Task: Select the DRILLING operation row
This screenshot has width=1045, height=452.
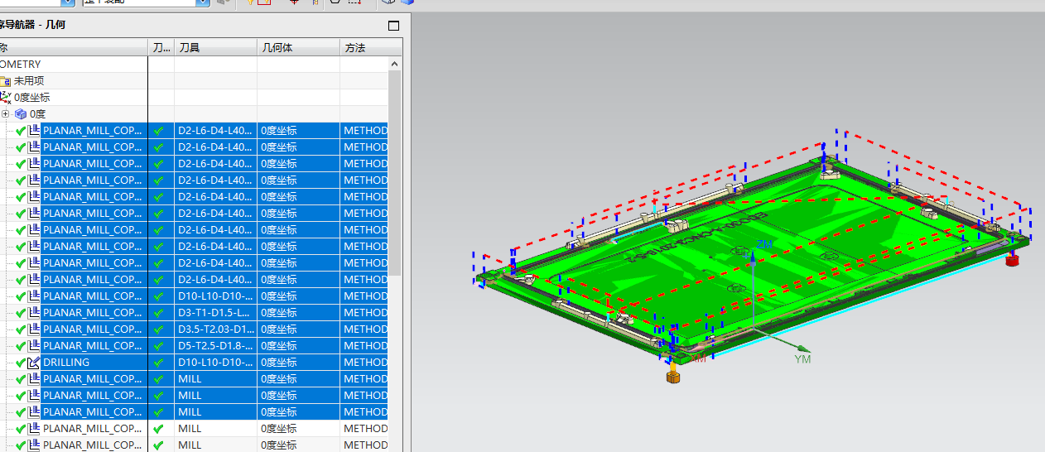Action: (x=194, y=363)
